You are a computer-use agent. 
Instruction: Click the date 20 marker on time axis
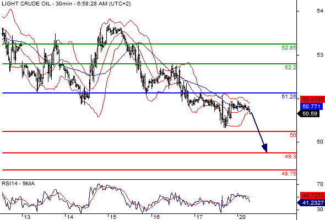click(x=242, y=217)
